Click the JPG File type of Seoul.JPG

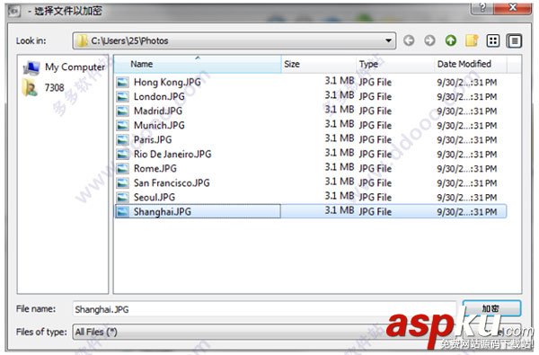tap(376, 198)
